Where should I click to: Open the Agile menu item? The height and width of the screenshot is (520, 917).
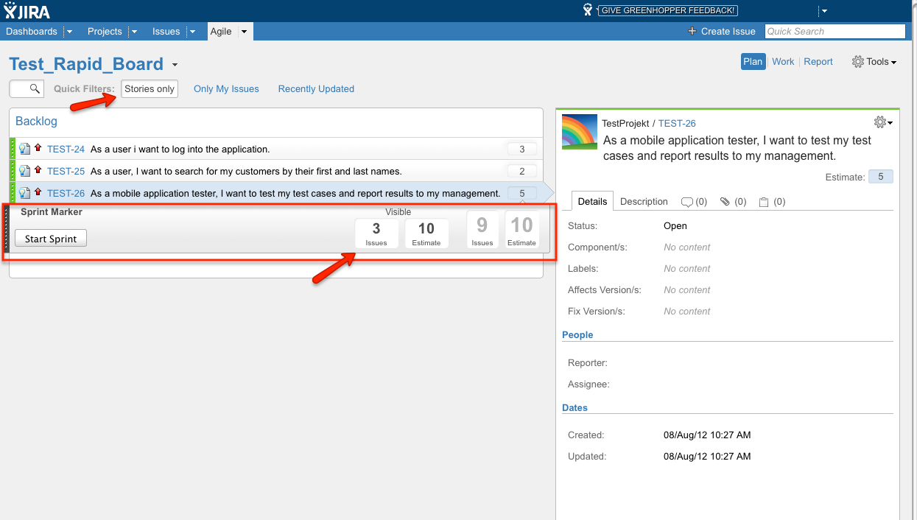click(x=221, y=32)
